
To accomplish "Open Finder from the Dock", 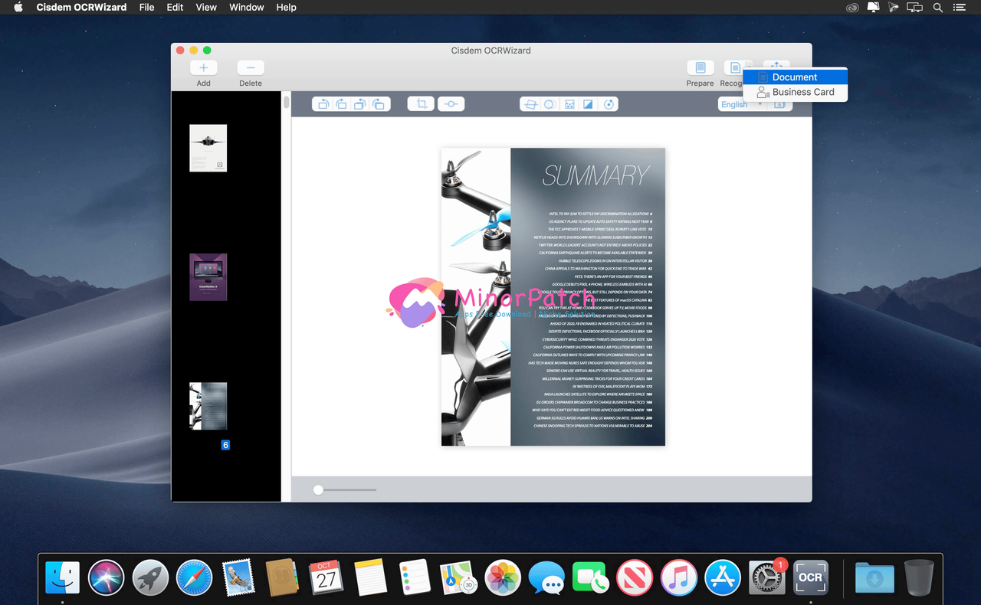I will coord(62,577).
